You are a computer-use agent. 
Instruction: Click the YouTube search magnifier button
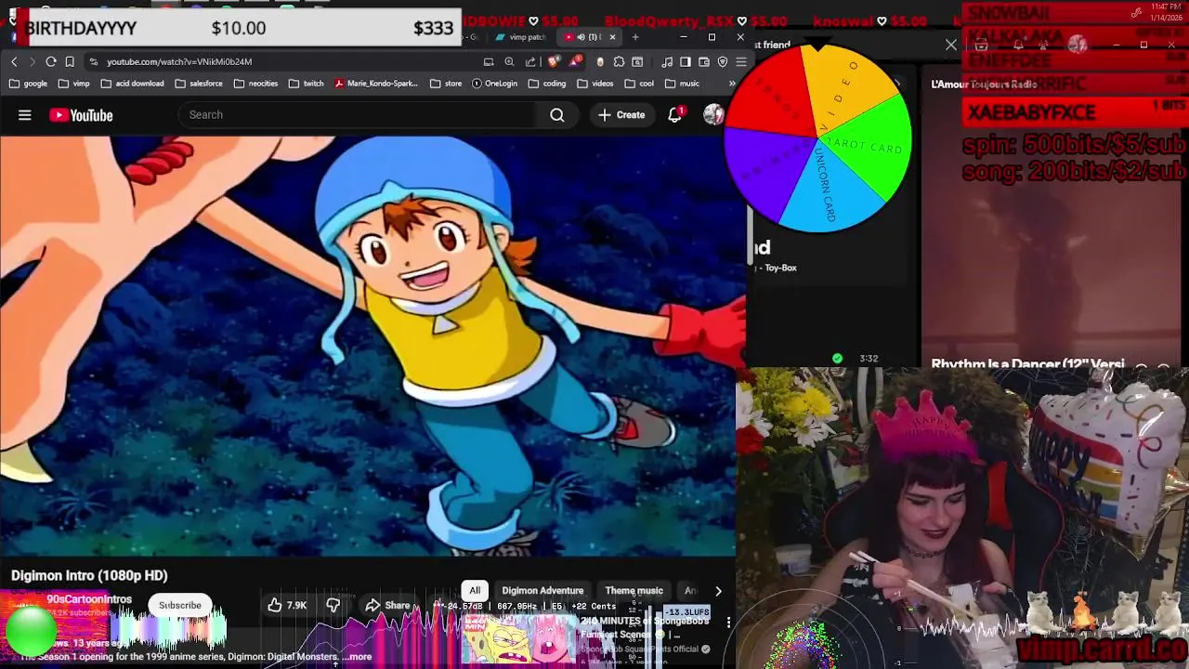[x=556, y=115]
